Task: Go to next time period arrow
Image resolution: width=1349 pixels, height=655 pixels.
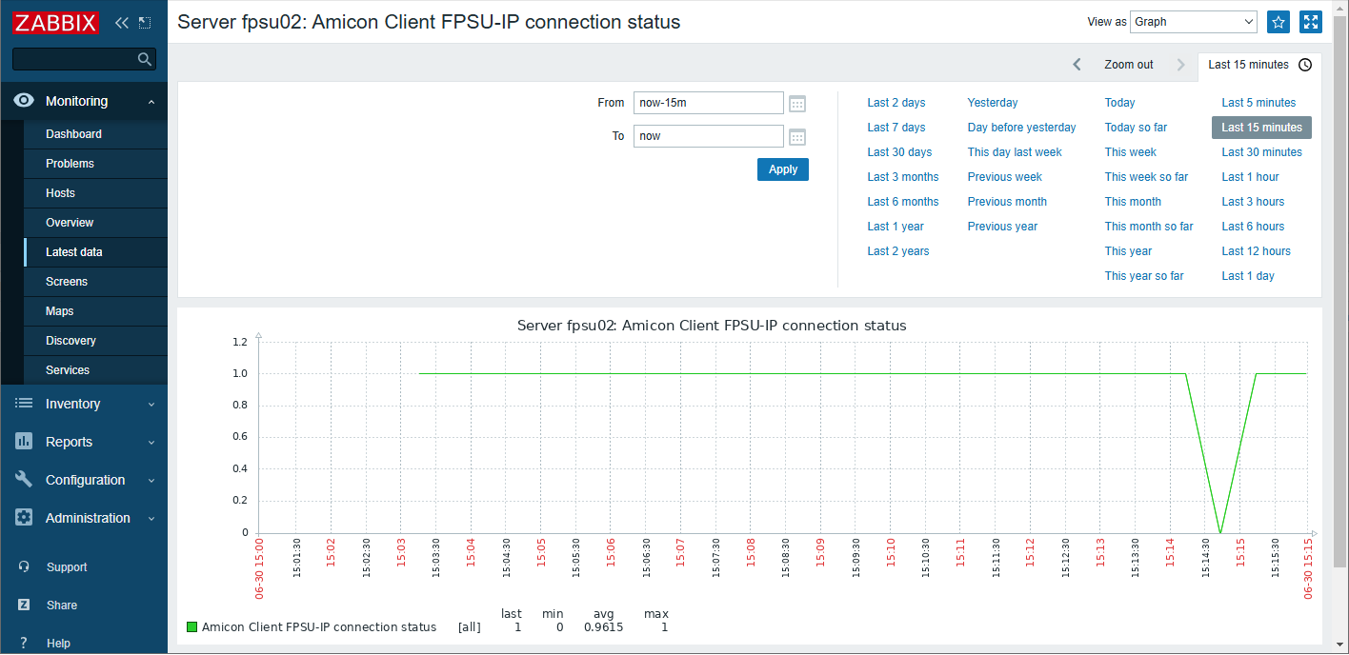Action: pyautogui.click(x=1181, y=65)
